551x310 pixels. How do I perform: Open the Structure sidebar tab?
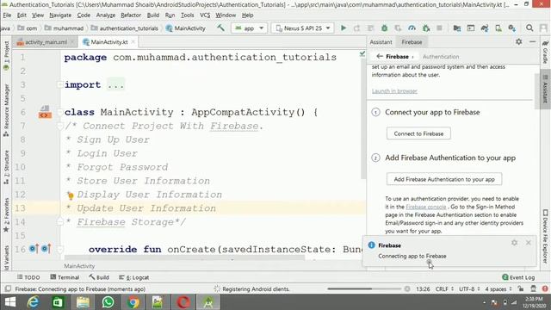(x=6, y=167)
